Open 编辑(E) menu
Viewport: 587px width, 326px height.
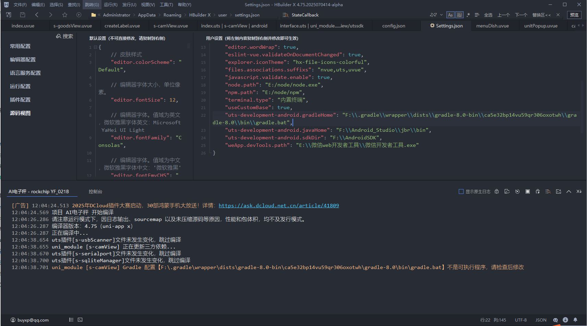[38, 4]
